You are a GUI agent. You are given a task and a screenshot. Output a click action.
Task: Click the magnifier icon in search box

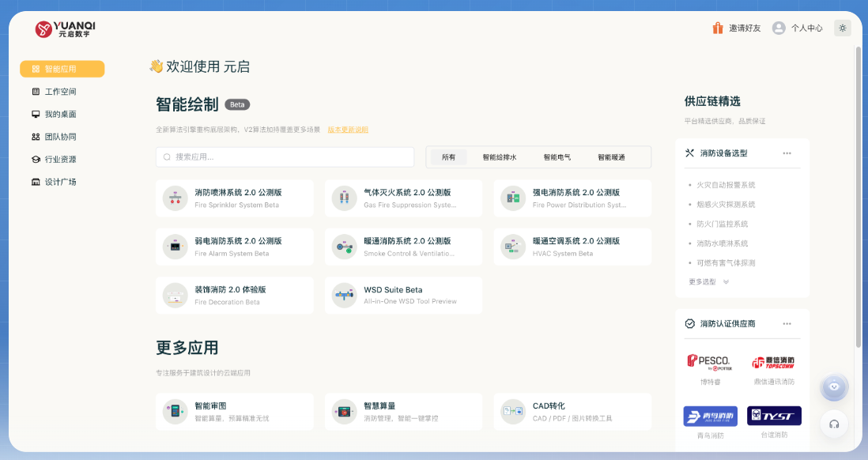tap(167, 157)
